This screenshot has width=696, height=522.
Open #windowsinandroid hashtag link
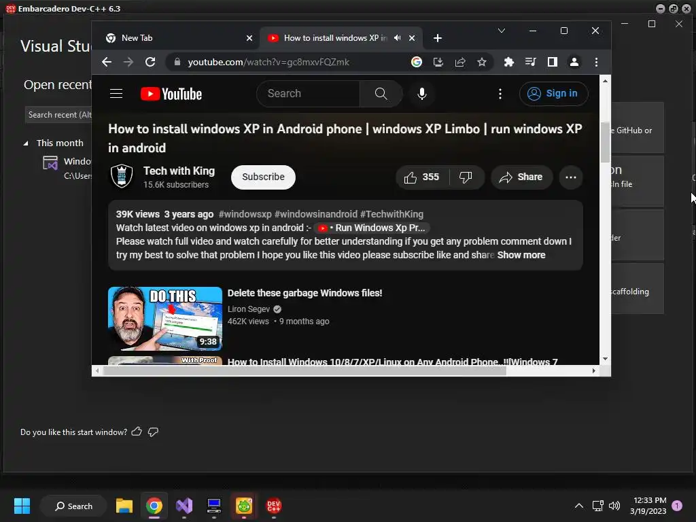pyautogui.click(x=315, y=214)
